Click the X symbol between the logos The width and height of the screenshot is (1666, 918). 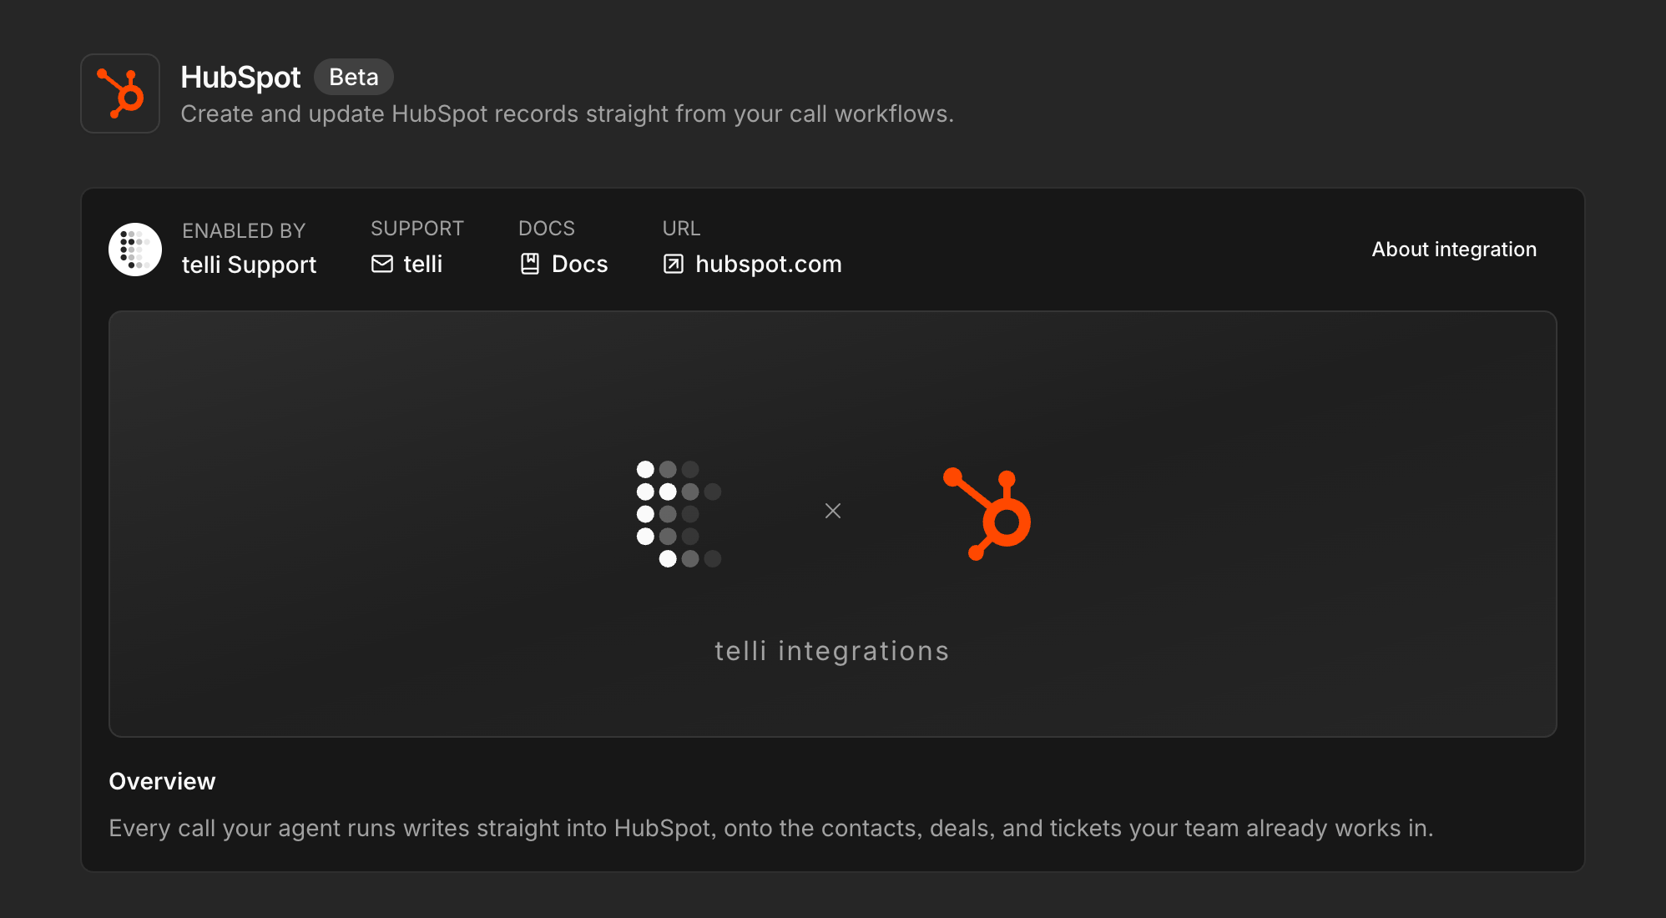click(833, 511)
